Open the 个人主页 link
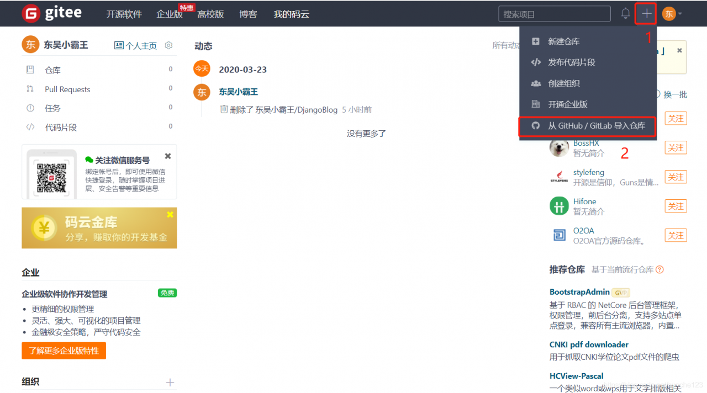This screenshot has width=707, height=393. (136, 45)
